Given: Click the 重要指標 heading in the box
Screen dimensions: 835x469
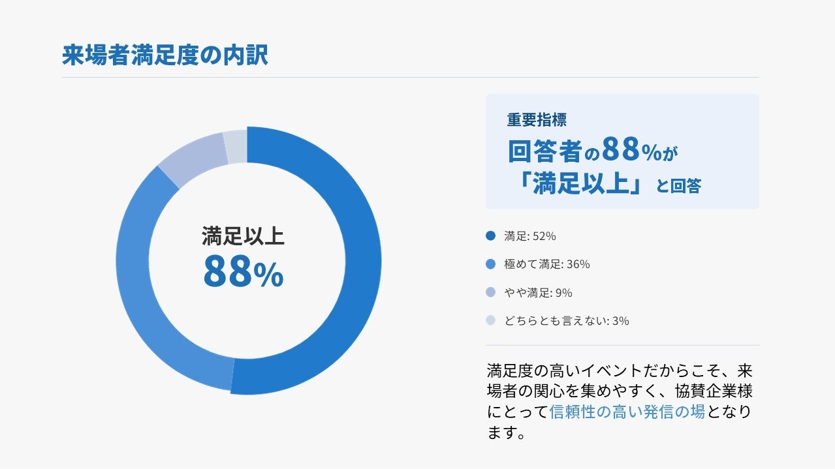Looking at the screenshot, I should [x=537, y=120].
